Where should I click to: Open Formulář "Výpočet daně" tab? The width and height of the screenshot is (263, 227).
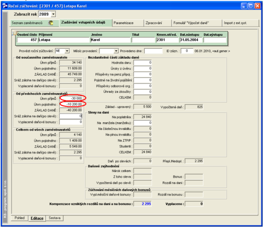(196, 23)
